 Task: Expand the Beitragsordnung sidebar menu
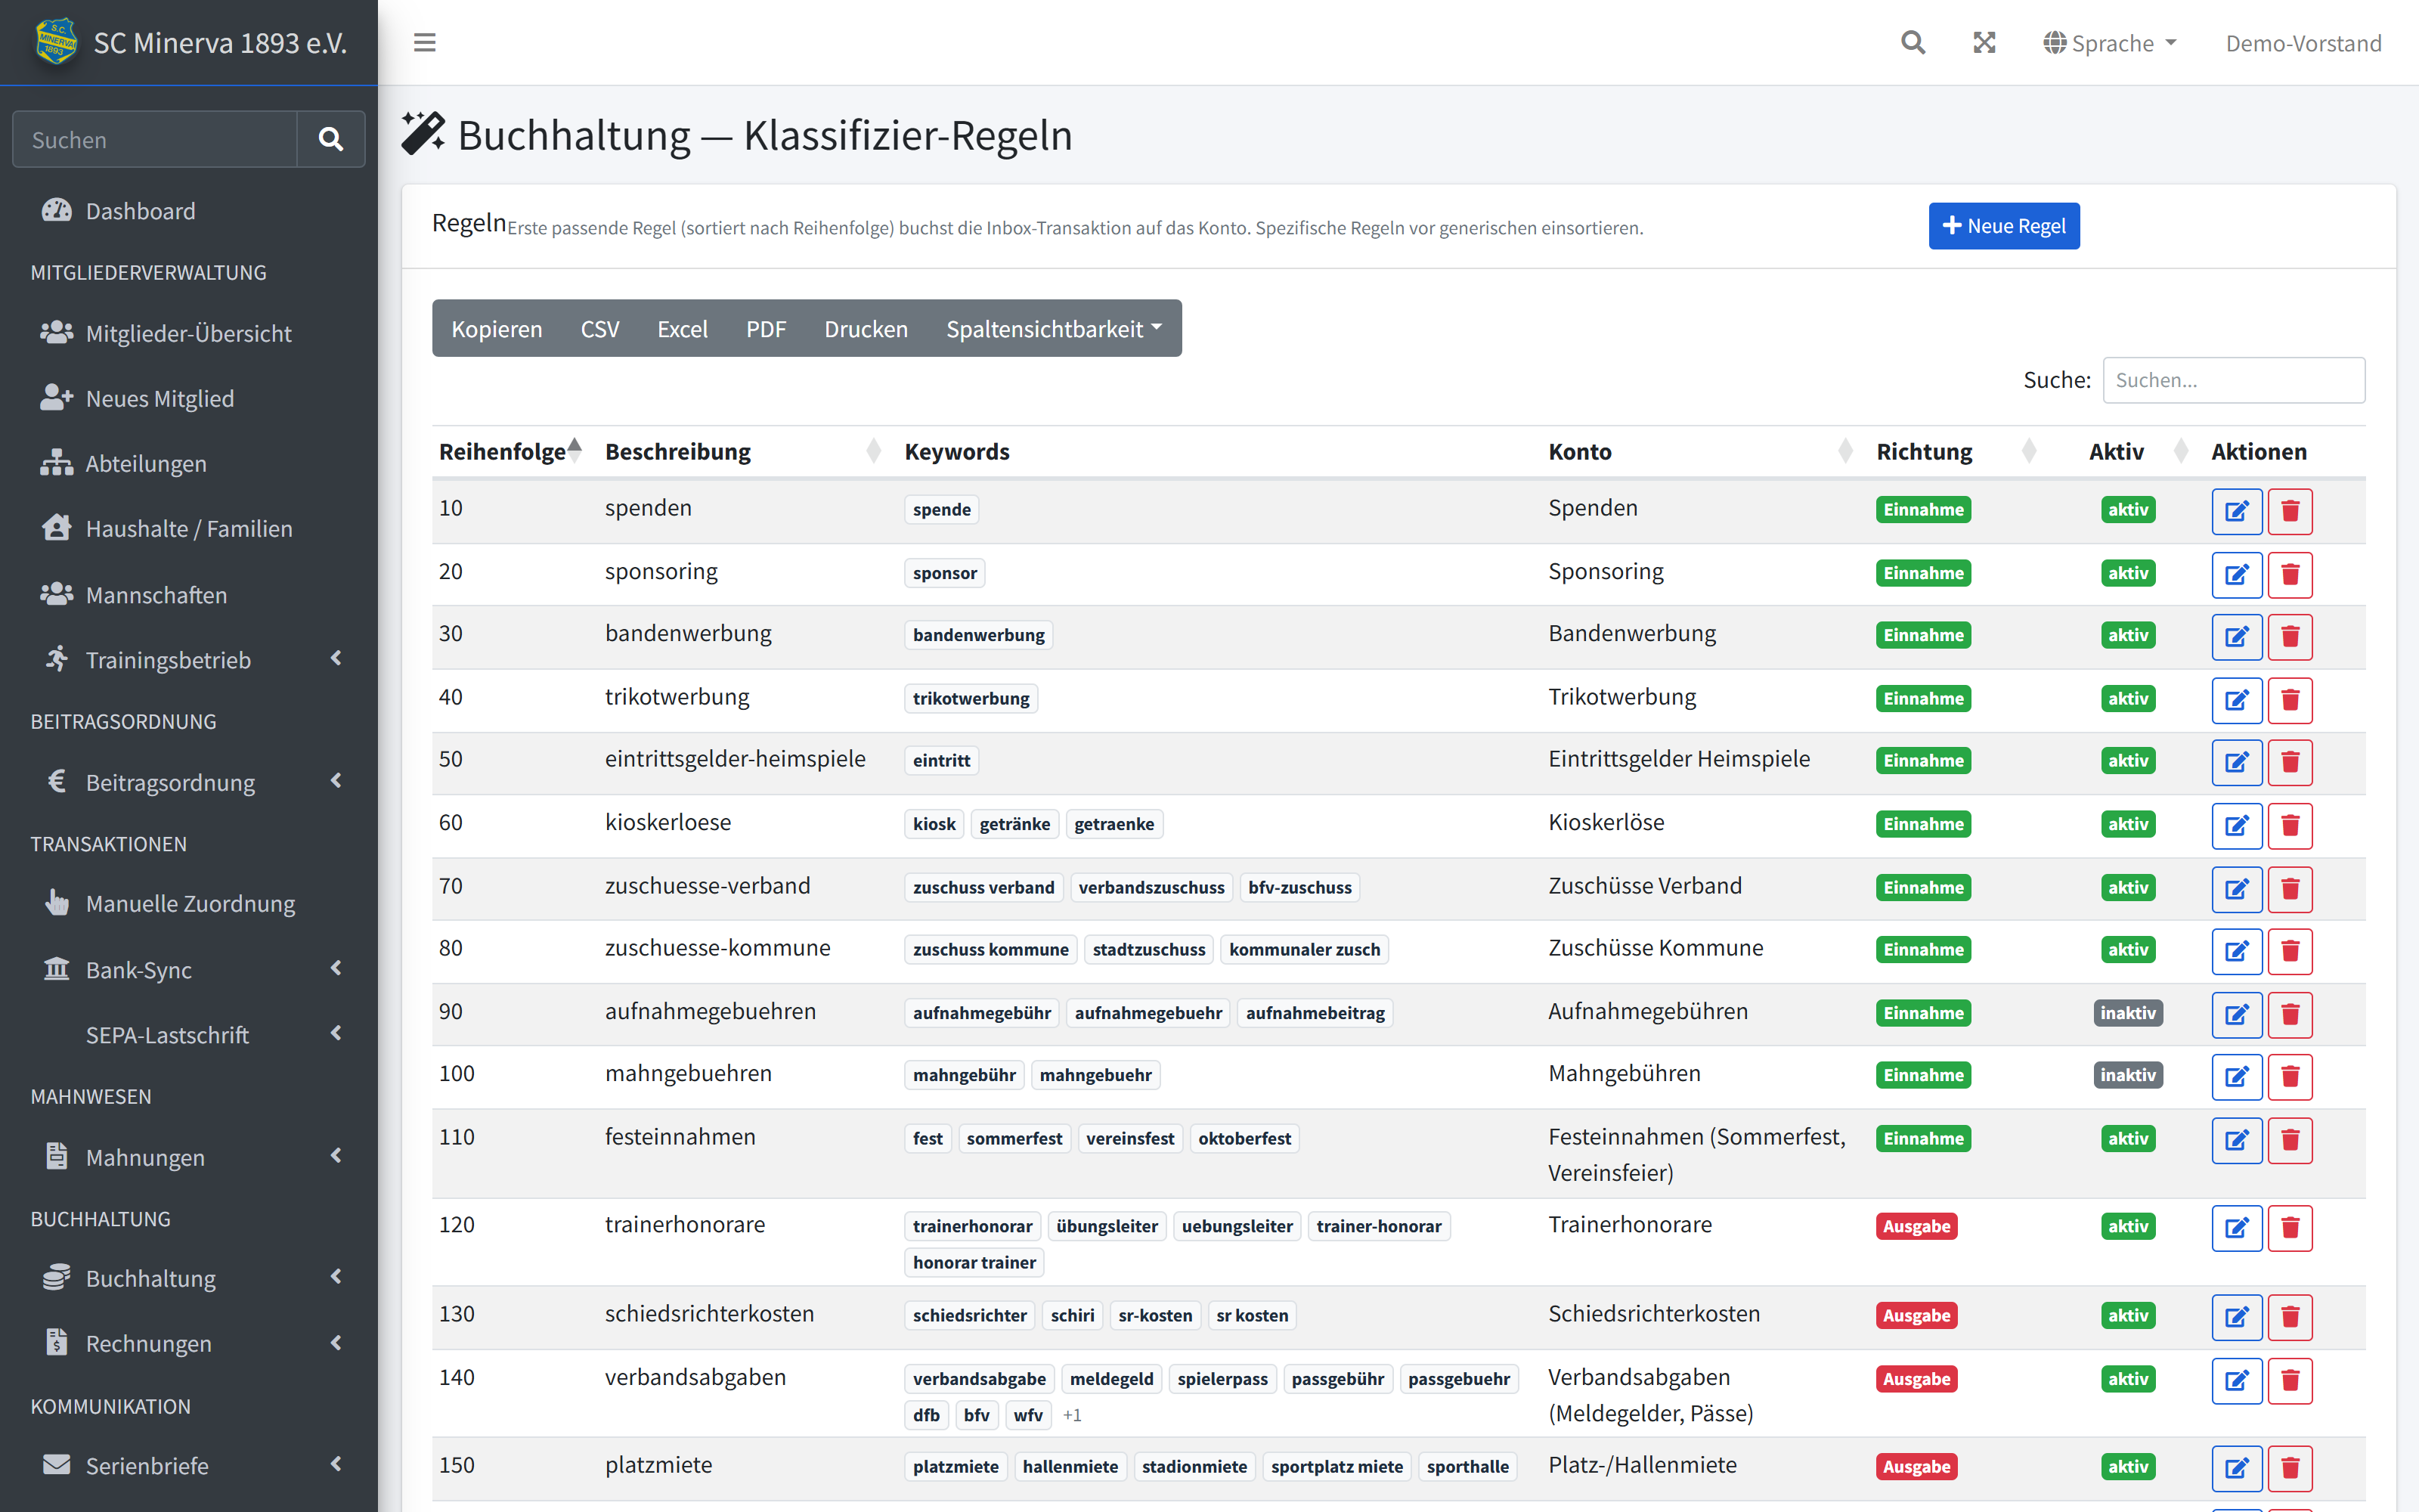[x=189, y=781]
